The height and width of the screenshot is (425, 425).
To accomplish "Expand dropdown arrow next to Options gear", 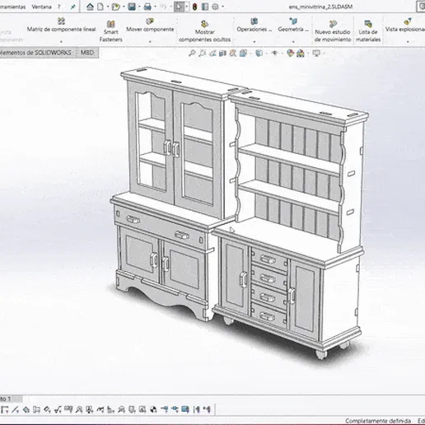I will pos(222,7).
